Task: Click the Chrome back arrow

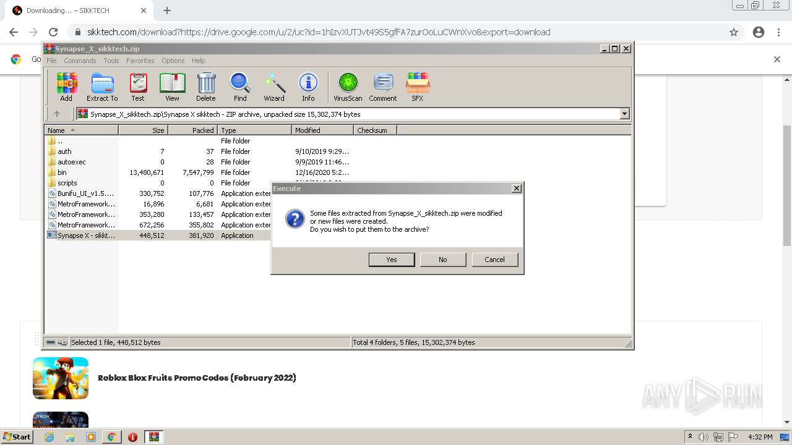Action: coord(14,32)
